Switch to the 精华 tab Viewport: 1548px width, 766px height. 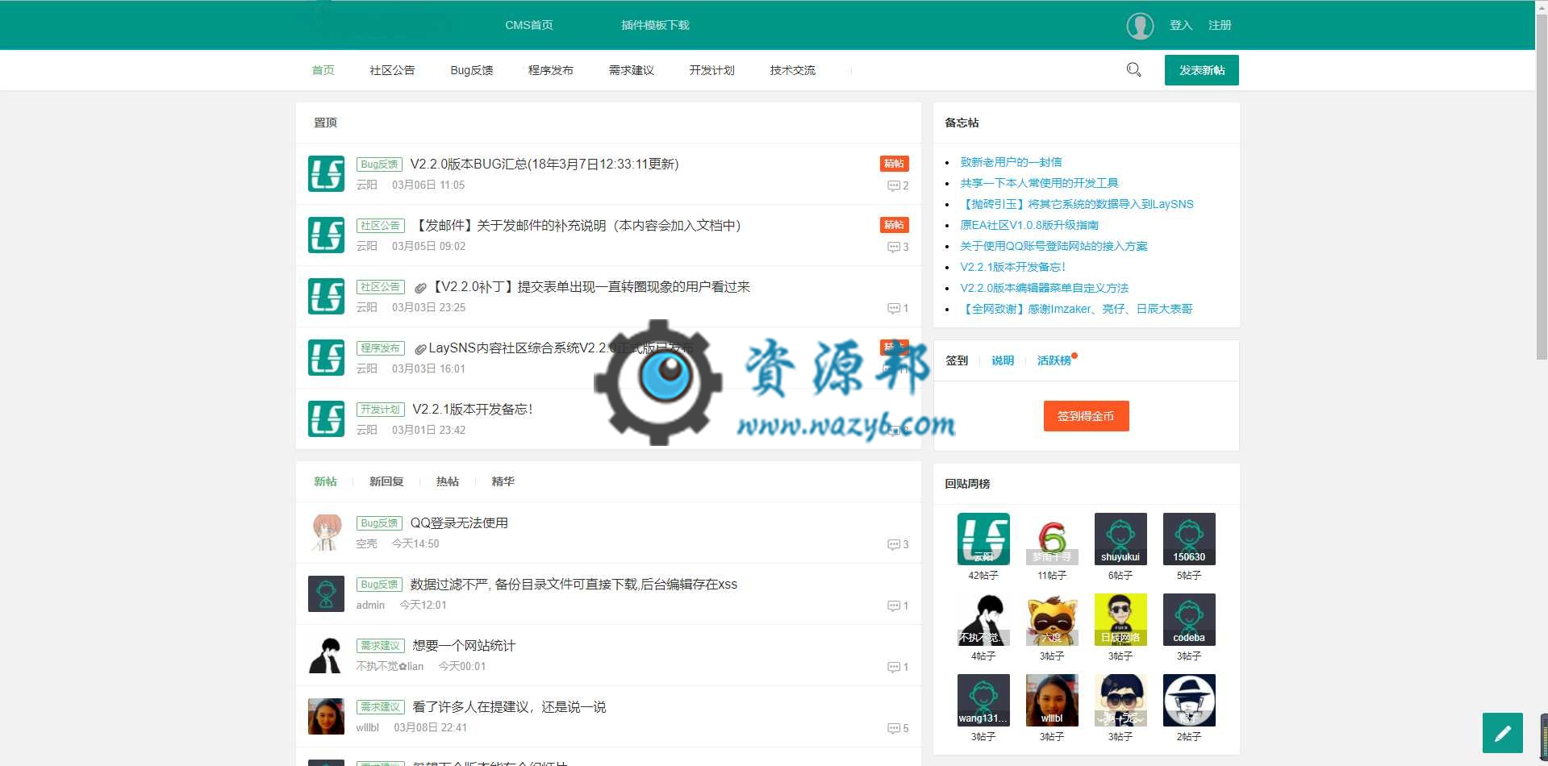tap(503, 481)
